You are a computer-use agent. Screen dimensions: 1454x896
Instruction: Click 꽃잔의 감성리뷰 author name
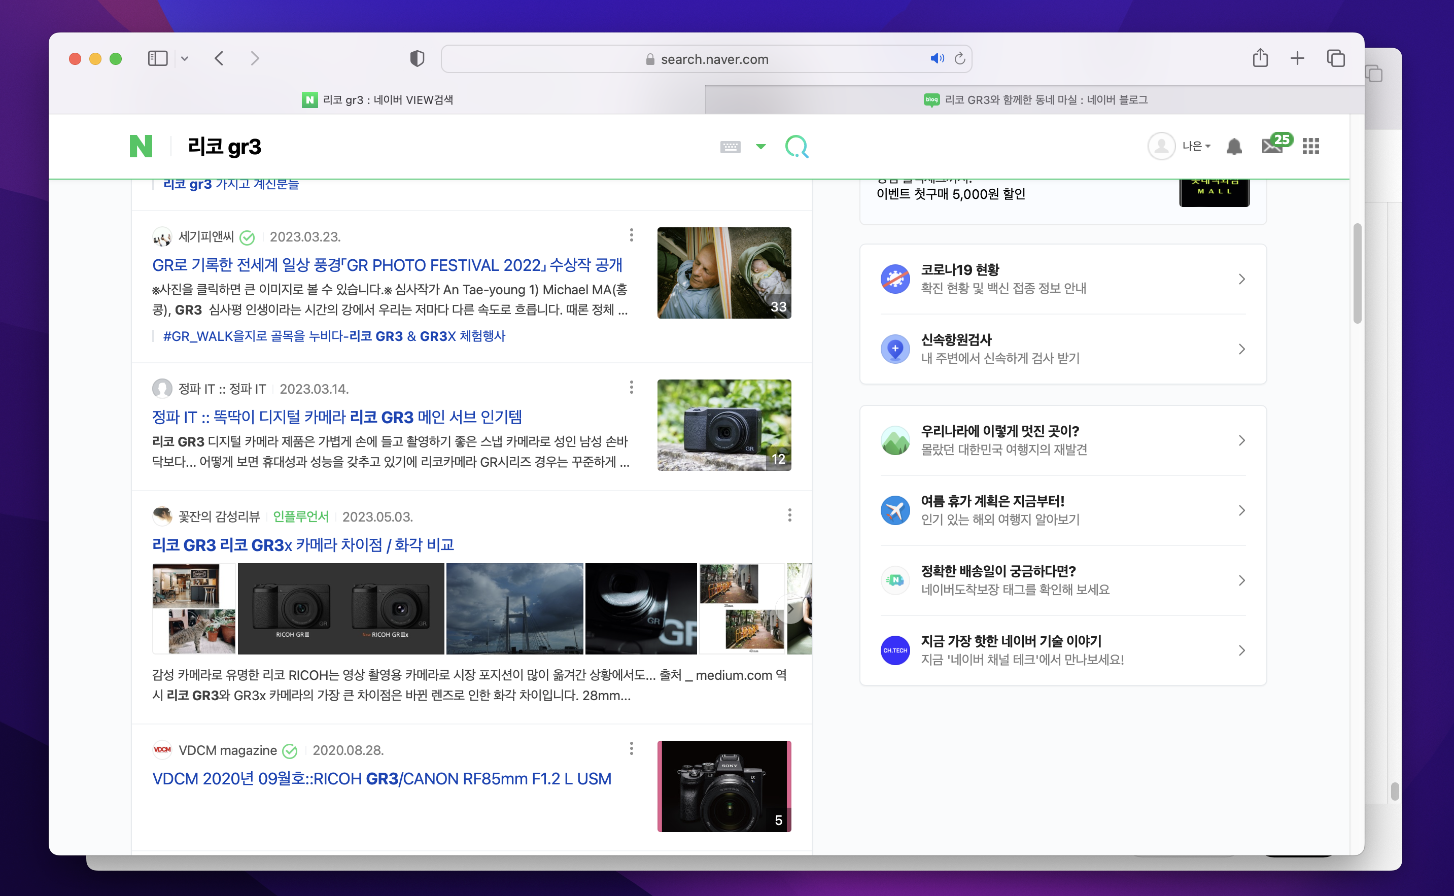(219, 516)
